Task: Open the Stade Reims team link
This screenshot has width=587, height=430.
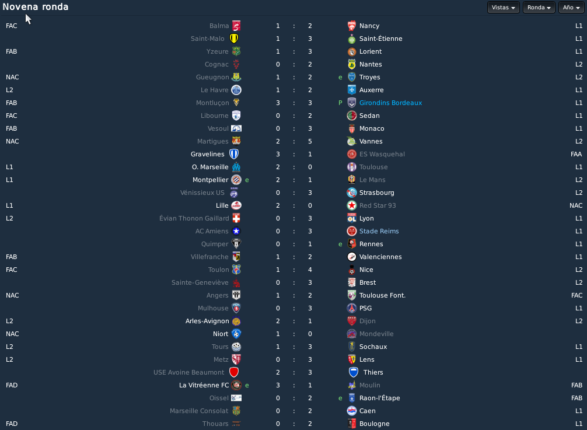Action: pos(379,231)
